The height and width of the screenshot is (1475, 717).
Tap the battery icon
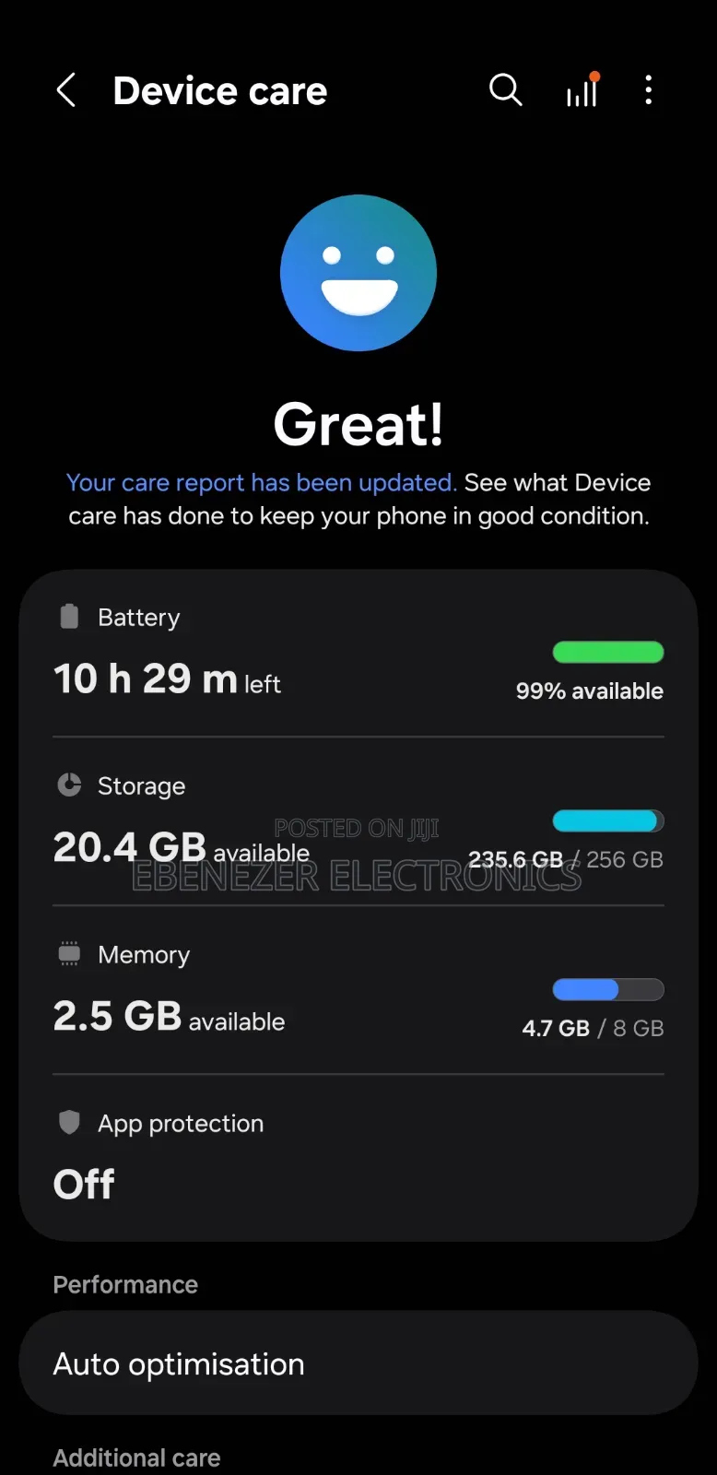tap(69, 617)
